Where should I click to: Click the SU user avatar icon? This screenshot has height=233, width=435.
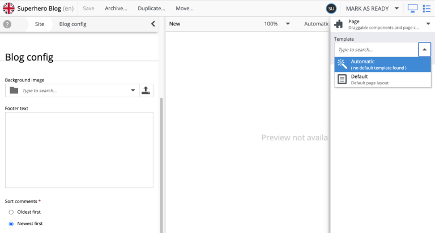[x=331, y=8]
